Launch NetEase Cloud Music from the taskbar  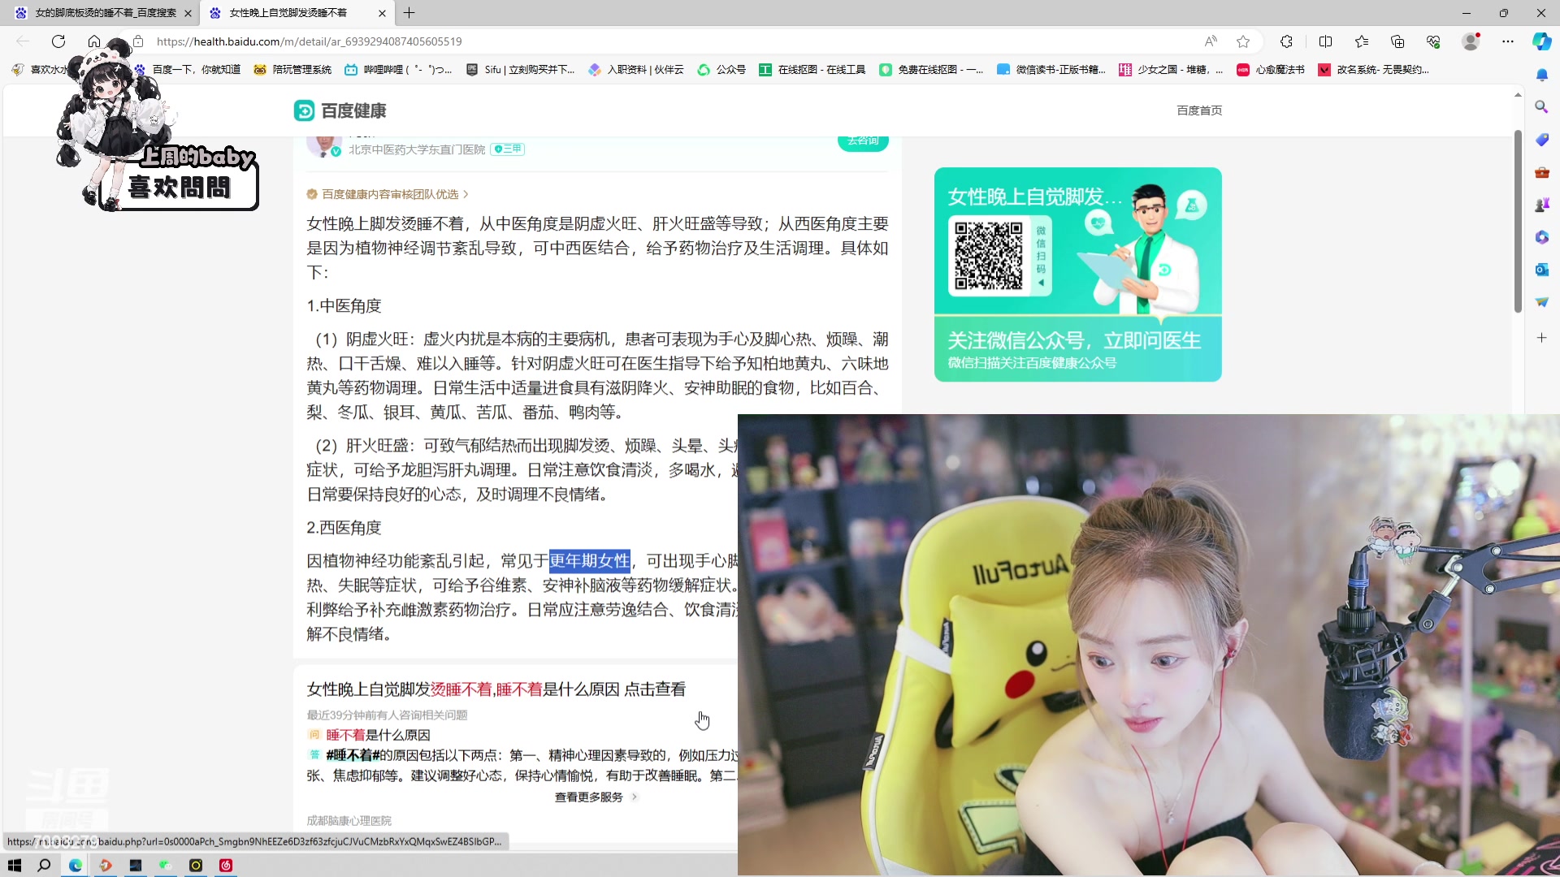coord(225,866)
